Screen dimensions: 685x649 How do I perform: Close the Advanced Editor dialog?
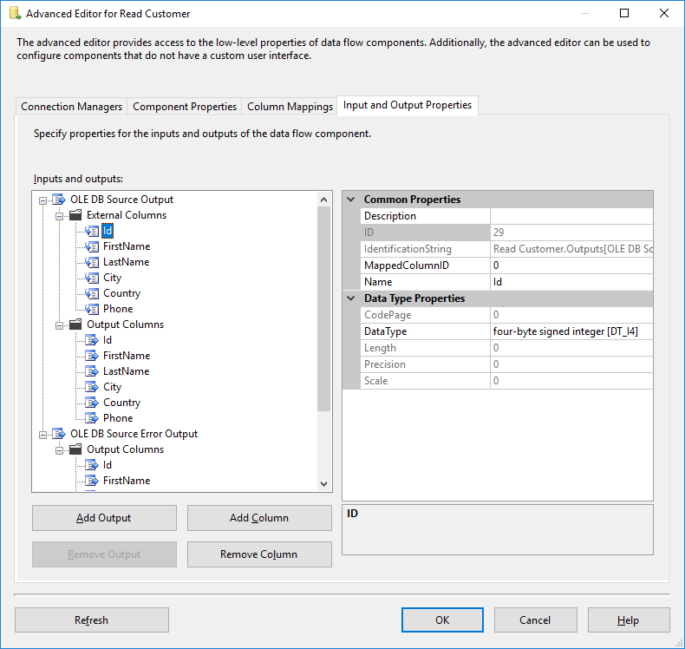click(x=664, y=14)
